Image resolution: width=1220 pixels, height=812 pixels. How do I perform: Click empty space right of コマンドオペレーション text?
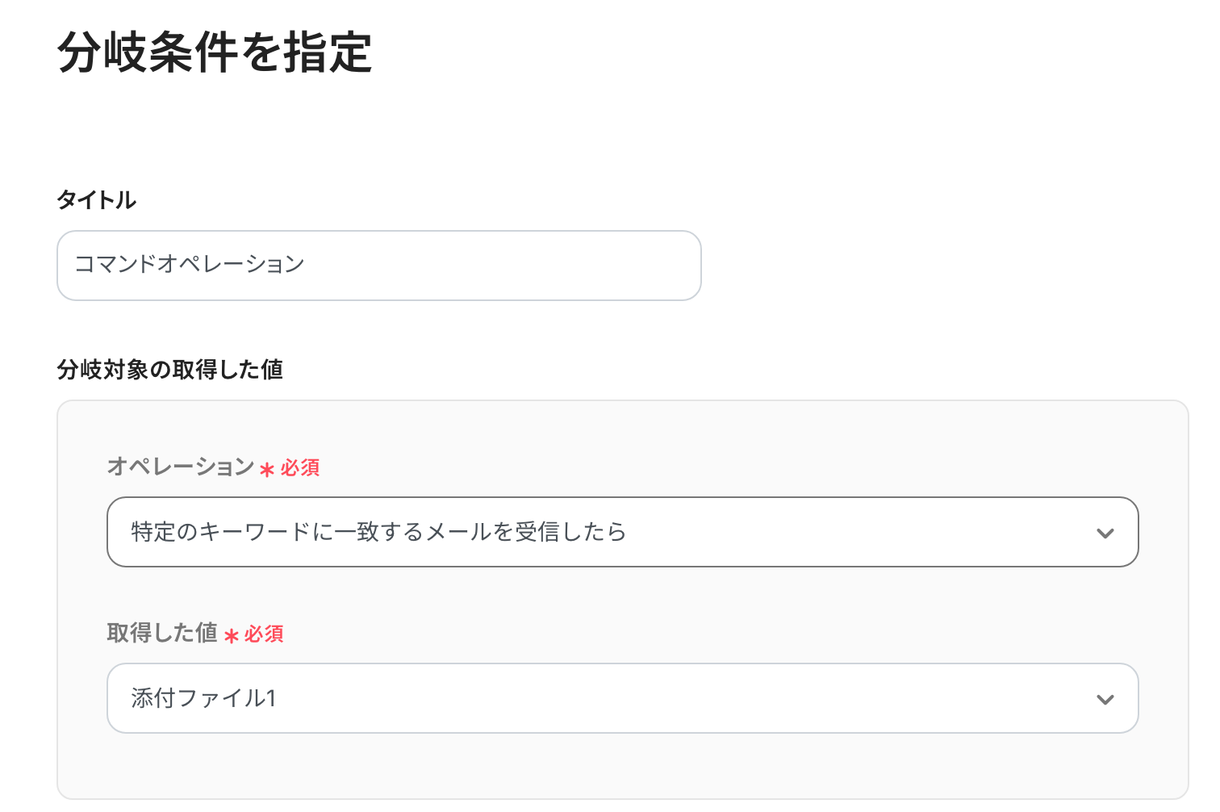pos(500,266)
